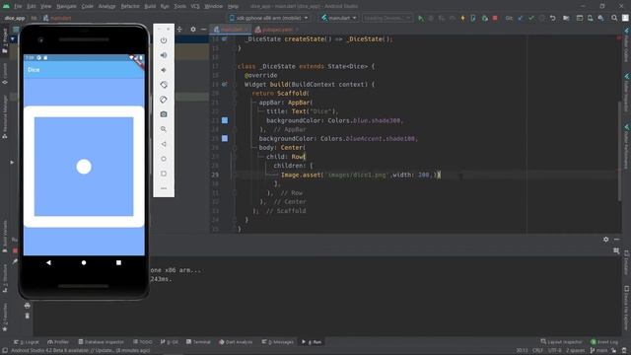This screenshot has width=631, height=355.
Task: Toggle fold marker beside body Center line
Action: pyautogui.click(x=235, y=148)
